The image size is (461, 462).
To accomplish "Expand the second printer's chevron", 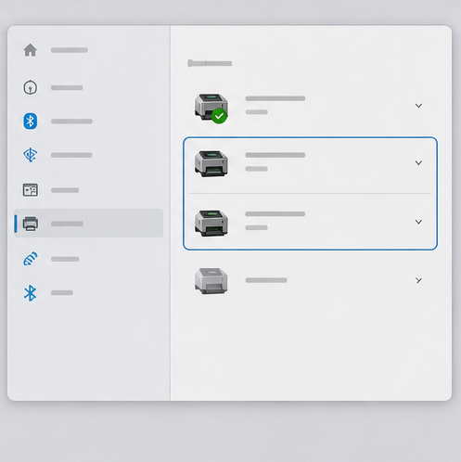I will click(x=418, y=163).
